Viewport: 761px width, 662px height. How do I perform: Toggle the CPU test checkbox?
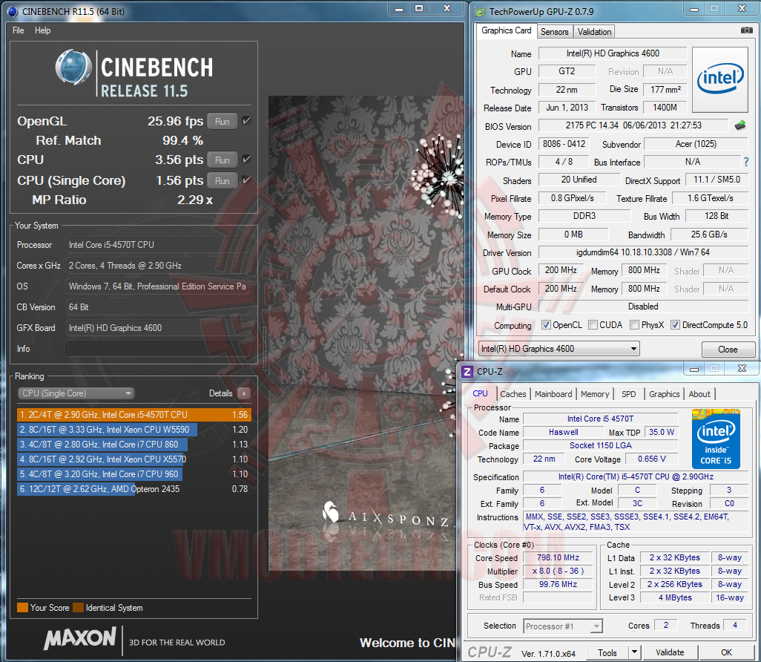[246, 160]
